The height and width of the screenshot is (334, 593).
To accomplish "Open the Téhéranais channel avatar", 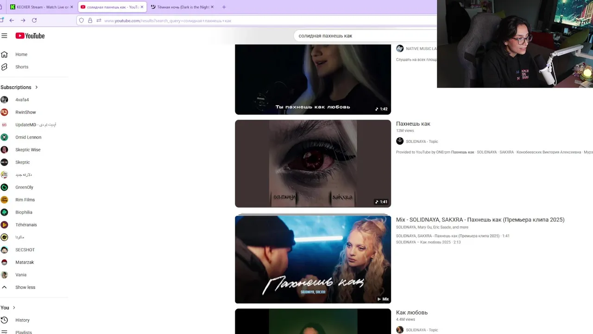I will click(x=4, y=225).
